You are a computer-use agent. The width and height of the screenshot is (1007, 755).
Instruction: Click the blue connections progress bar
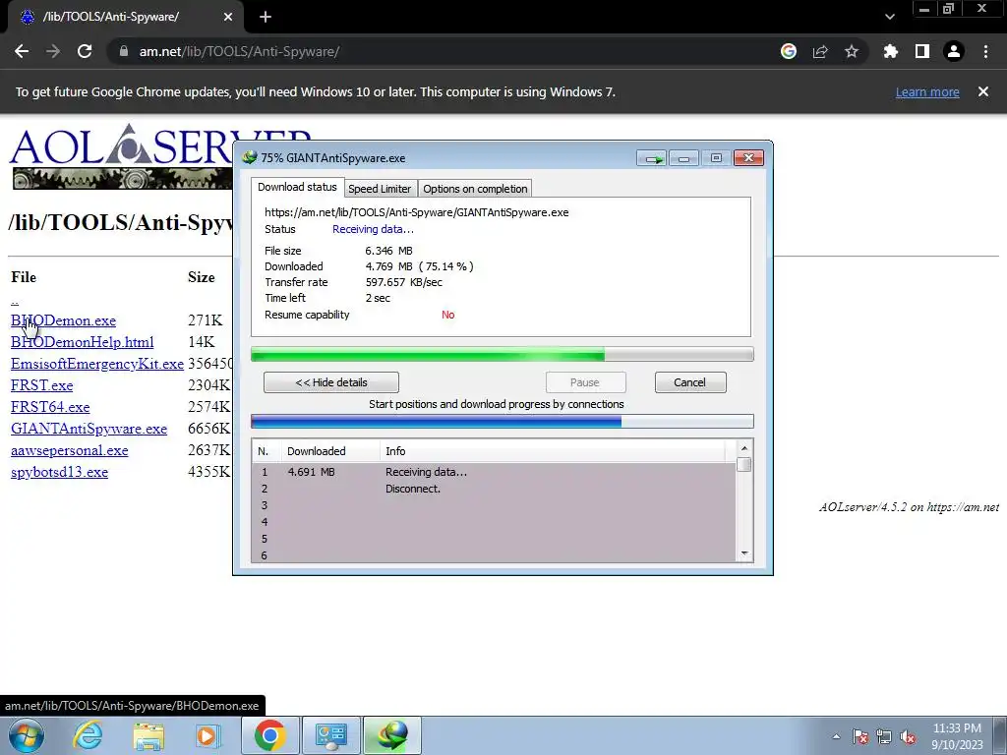tap(503, 422)
